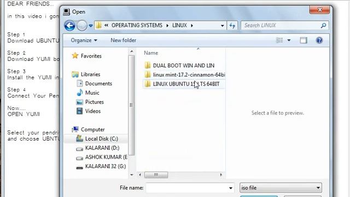Viewport: 350px width, 197px height.
Task: Click the greyed-out Forward navigation button
Action: pyautogui.click(x=81, y=26)
